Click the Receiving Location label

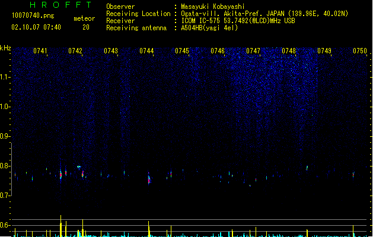[x=138, y=14]
